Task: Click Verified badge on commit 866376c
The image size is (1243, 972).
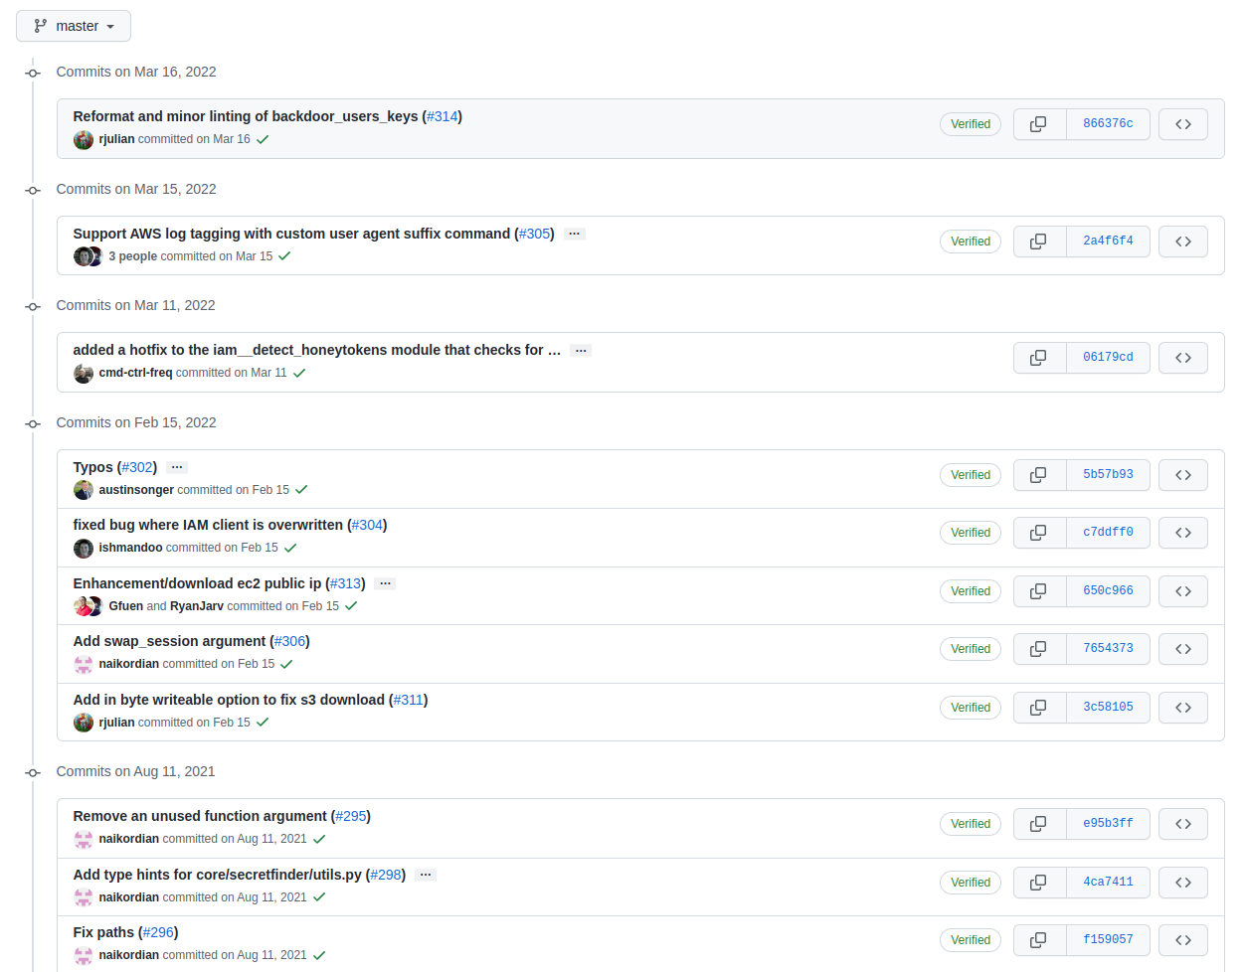Action: click(x=971, y=124)
